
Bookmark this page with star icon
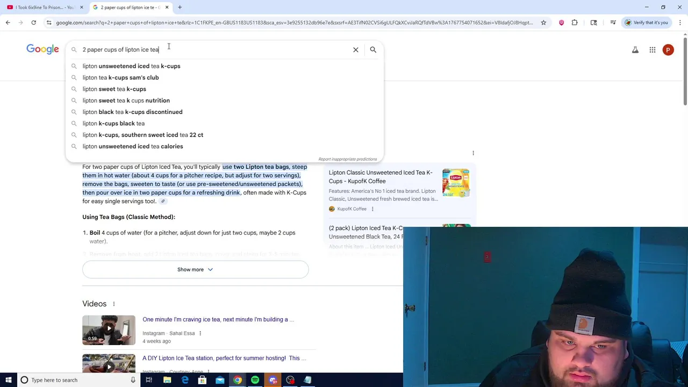(543, 23)
